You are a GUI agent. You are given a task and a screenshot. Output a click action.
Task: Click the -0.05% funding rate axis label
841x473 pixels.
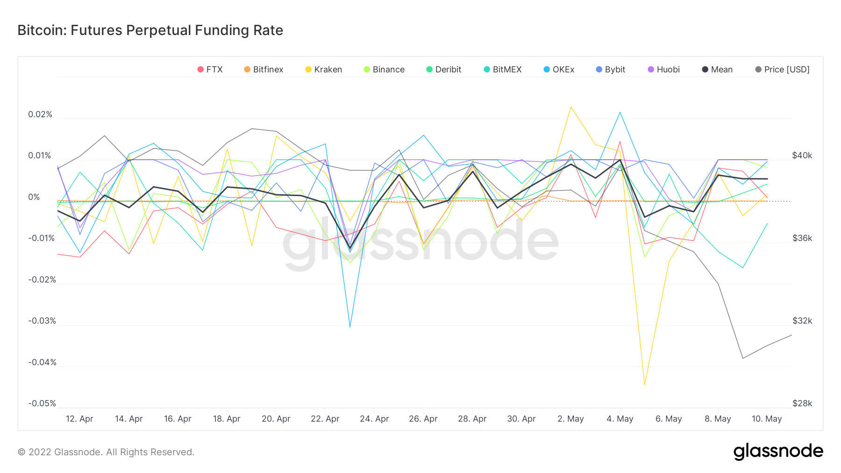click(x=42, y=403)
